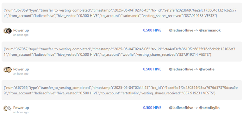Open the @artofkylin account link

(209, 108)
